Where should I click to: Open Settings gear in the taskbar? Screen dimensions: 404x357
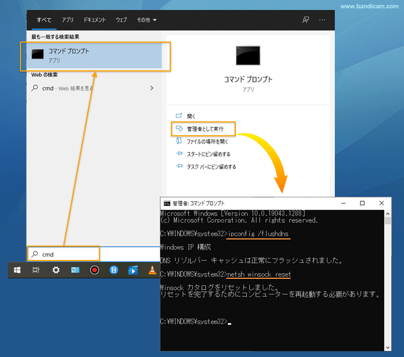click(56, 270)
